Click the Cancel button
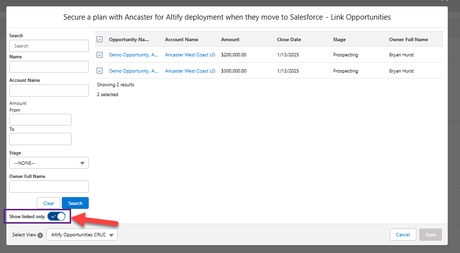460x253 pixels. [x=403, y=235]
